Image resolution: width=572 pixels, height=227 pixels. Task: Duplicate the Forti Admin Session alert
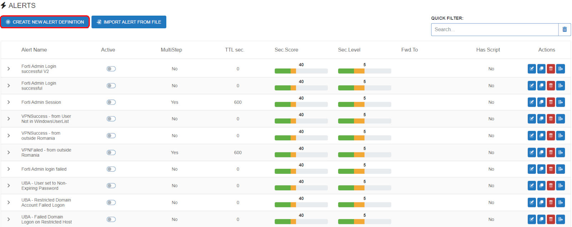(541, 102)
